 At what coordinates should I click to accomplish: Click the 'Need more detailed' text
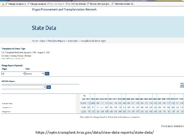[x=172, y=126]
